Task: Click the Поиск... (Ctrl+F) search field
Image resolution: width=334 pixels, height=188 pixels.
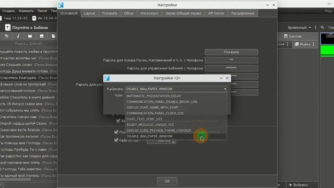Action: (28, 44)
